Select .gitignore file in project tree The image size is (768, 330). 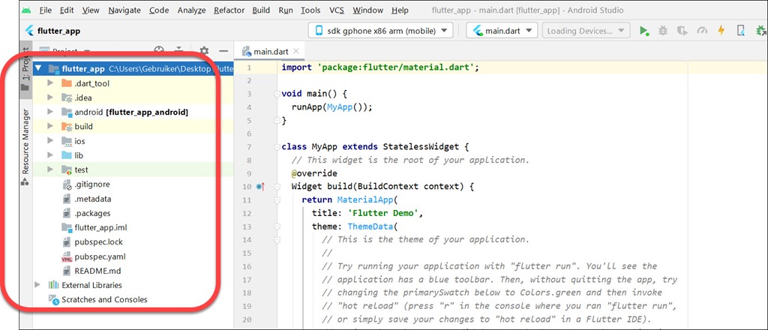92,184
